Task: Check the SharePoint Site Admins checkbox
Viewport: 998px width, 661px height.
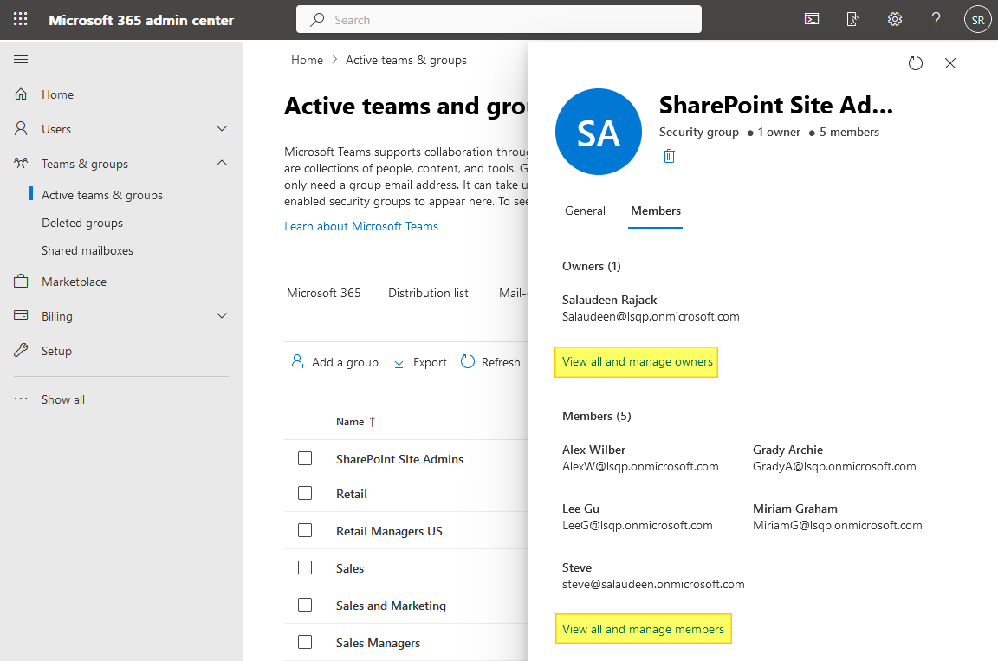Action: [x=305, y=458]
